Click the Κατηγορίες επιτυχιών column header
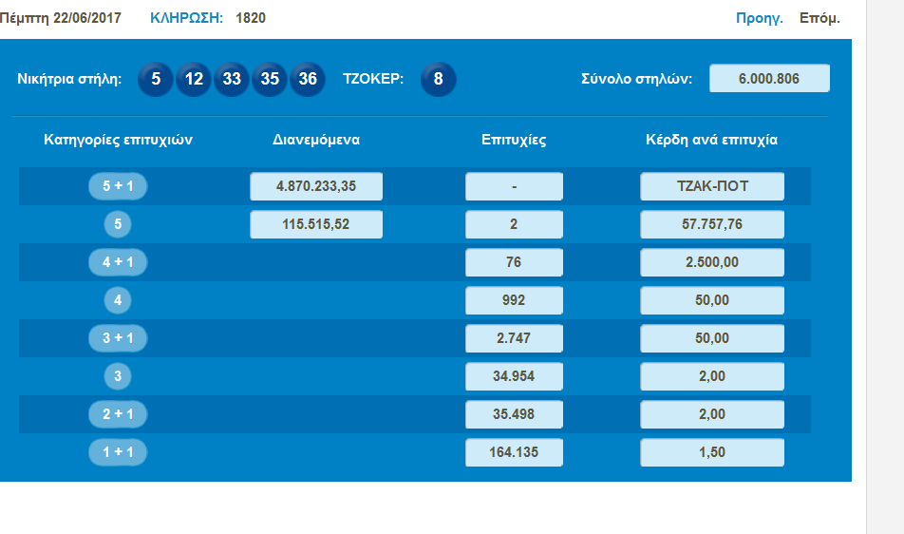The height and width of the screenshot is (534, 904). coord(118,140)
